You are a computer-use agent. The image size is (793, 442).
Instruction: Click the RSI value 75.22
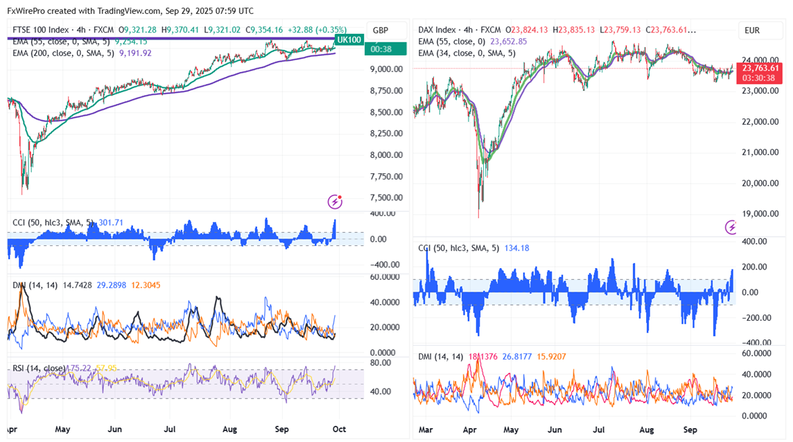pos(80,368)
